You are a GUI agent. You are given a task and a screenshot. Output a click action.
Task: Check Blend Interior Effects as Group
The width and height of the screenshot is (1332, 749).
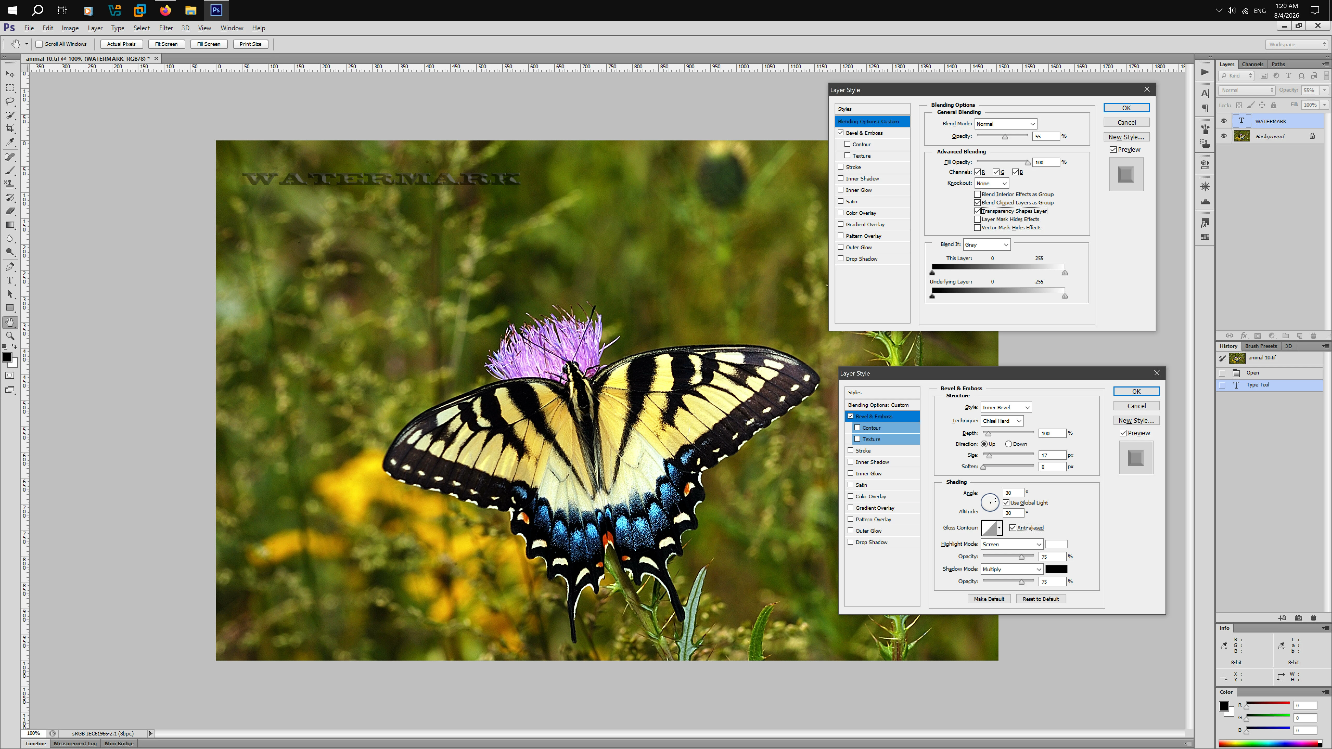(x=977, y=194)
